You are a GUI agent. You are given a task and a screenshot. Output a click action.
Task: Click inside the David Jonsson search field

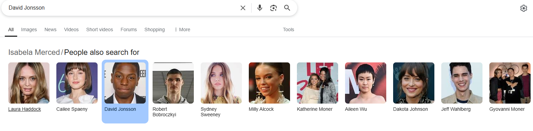pyautogui.click(x=120, y=8)
